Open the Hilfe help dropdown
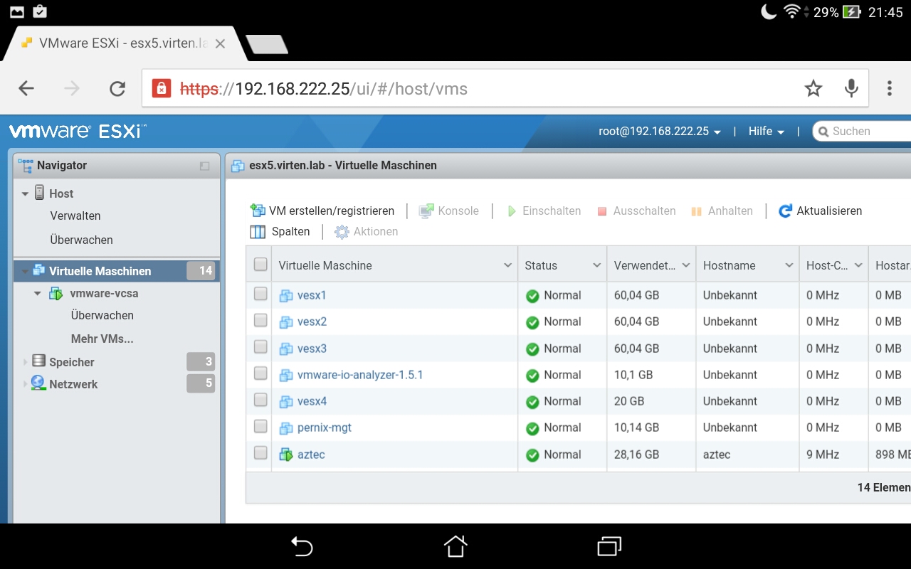The width and height of the screenshot is (911, 569). coord(767,131)
